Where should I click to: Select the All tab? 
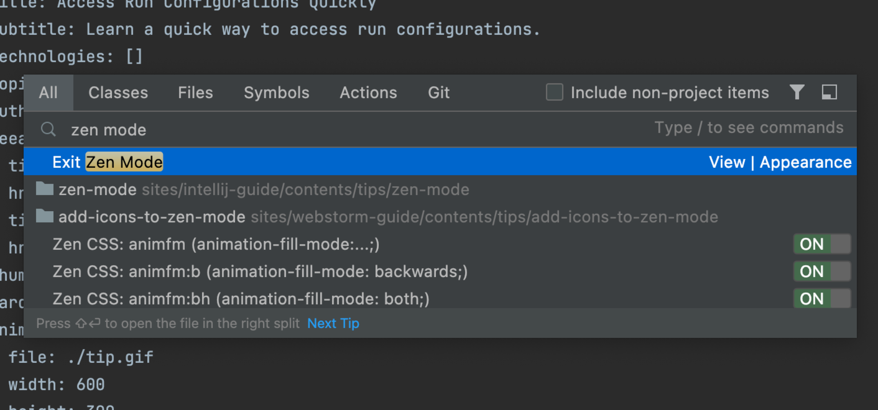(x=48, y=93)
